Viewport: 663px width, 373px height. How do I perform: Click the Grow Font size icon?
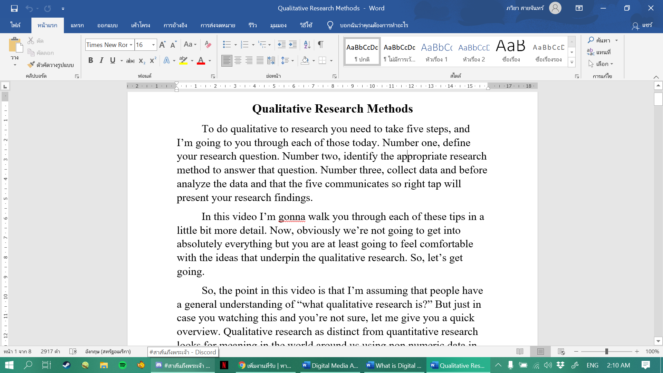(162, 45)
